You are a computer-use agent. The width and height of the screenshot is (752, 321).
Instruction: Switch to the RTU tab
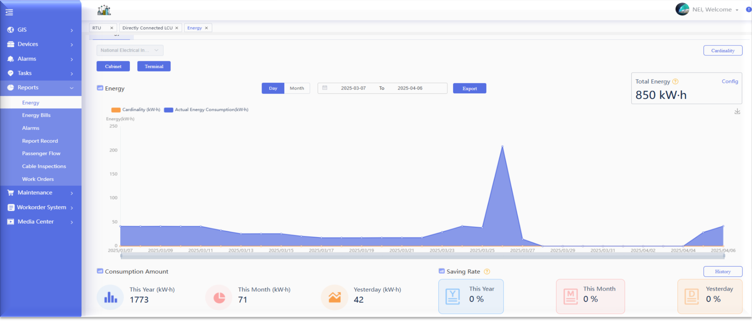(97, 28)
